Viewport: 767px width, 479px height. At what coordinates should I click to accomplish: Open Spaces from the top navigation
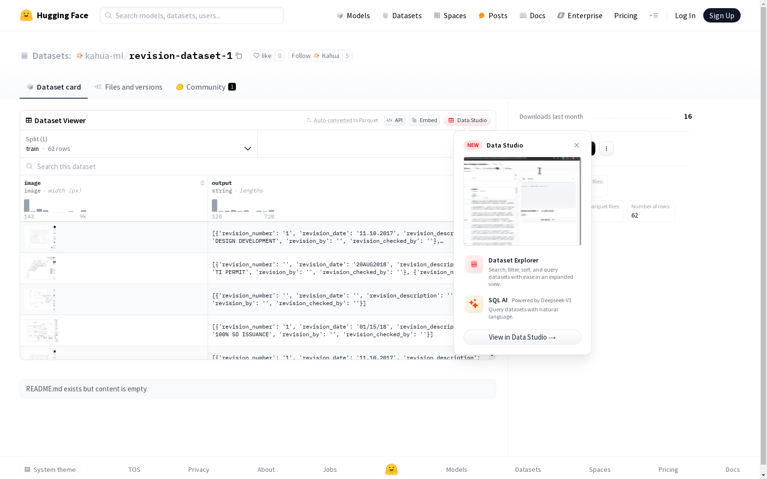[x=450, y=15]
